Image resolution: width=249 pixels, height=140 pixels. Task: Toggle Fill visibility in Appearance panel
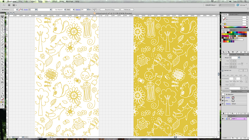tap(223, 101)
